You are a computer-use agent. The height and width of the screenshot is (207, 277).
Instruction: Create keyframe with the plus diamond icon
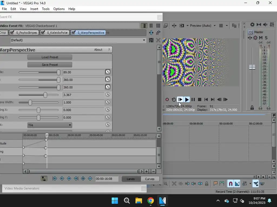pyautogui.click(x=83, y=178)
